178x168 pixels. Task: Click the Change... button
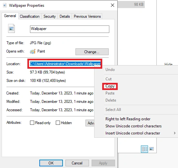point(92,52)
